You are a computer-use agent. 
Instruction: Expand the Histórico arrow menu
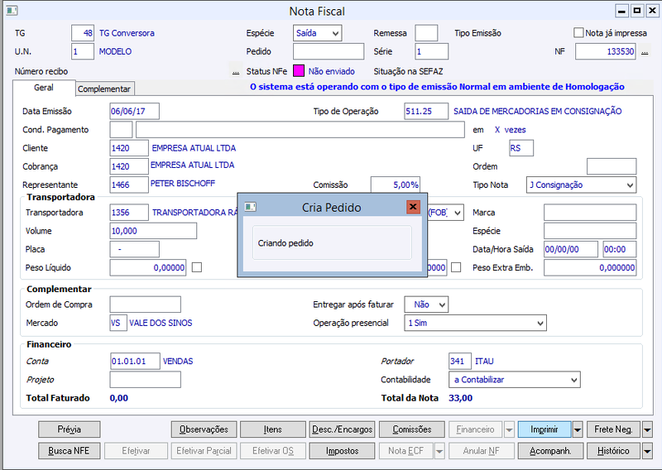tap(647, 451)
